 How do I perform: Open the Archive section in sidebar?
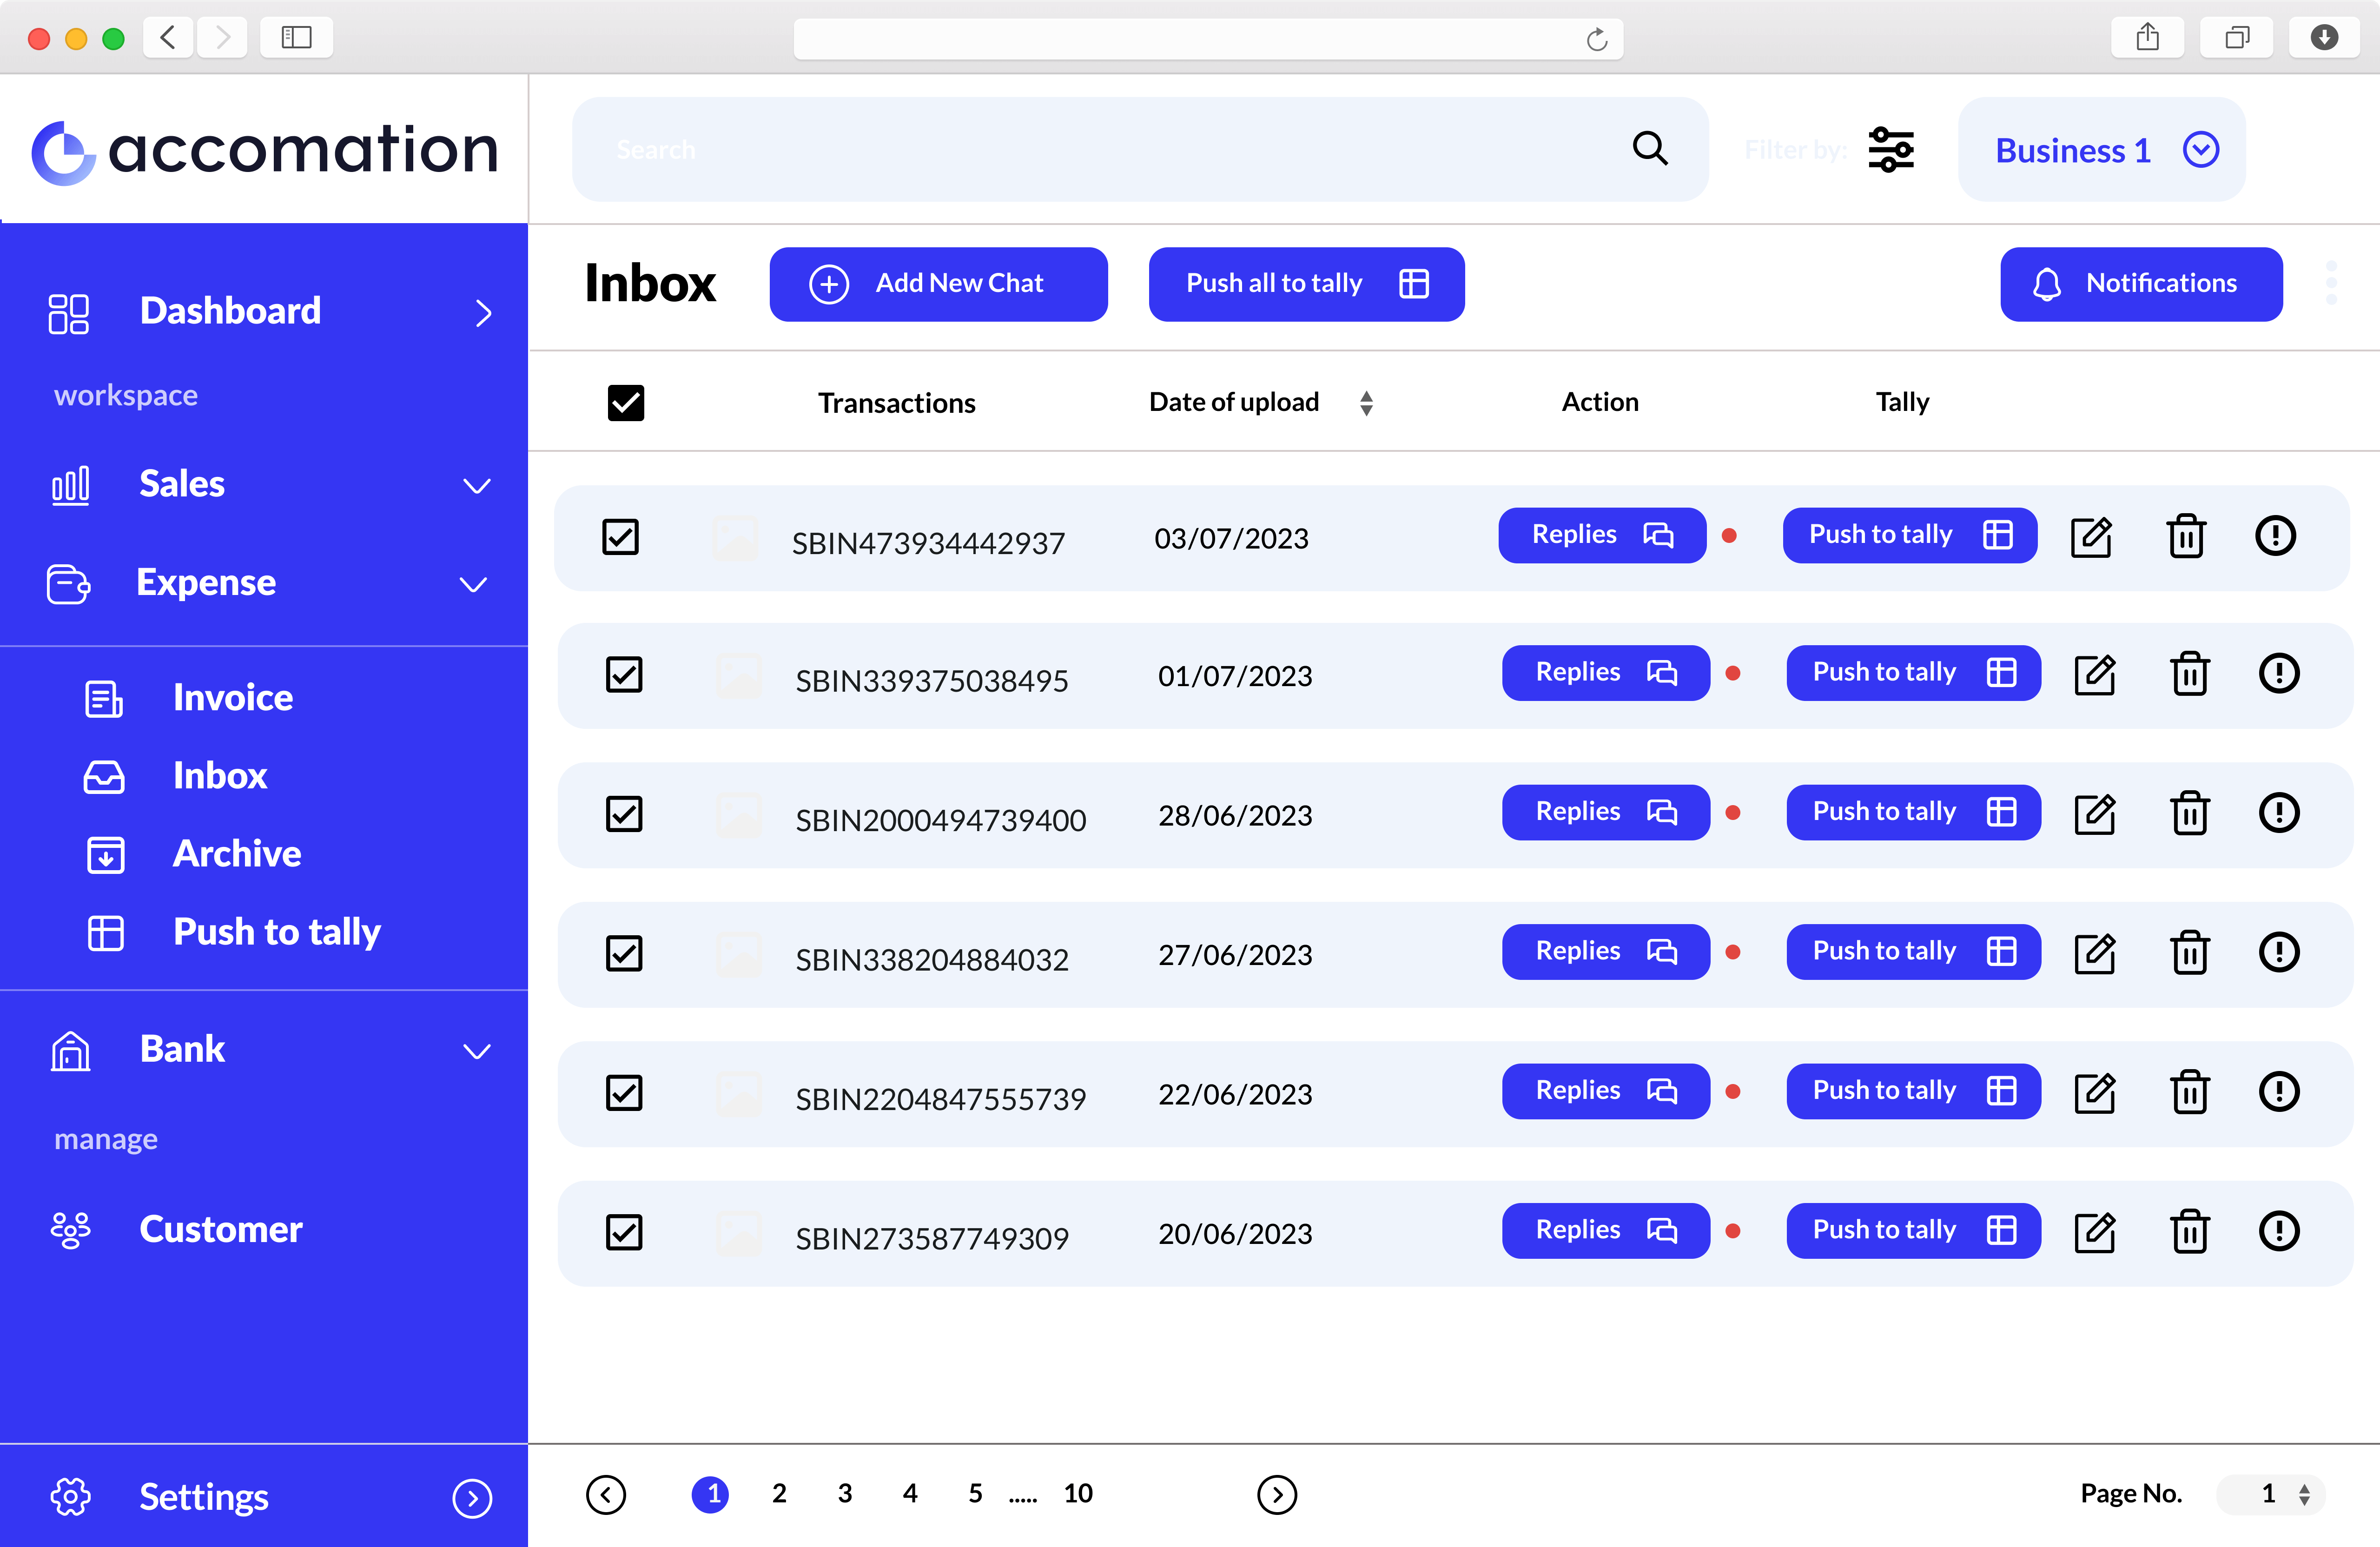point(237,854)
